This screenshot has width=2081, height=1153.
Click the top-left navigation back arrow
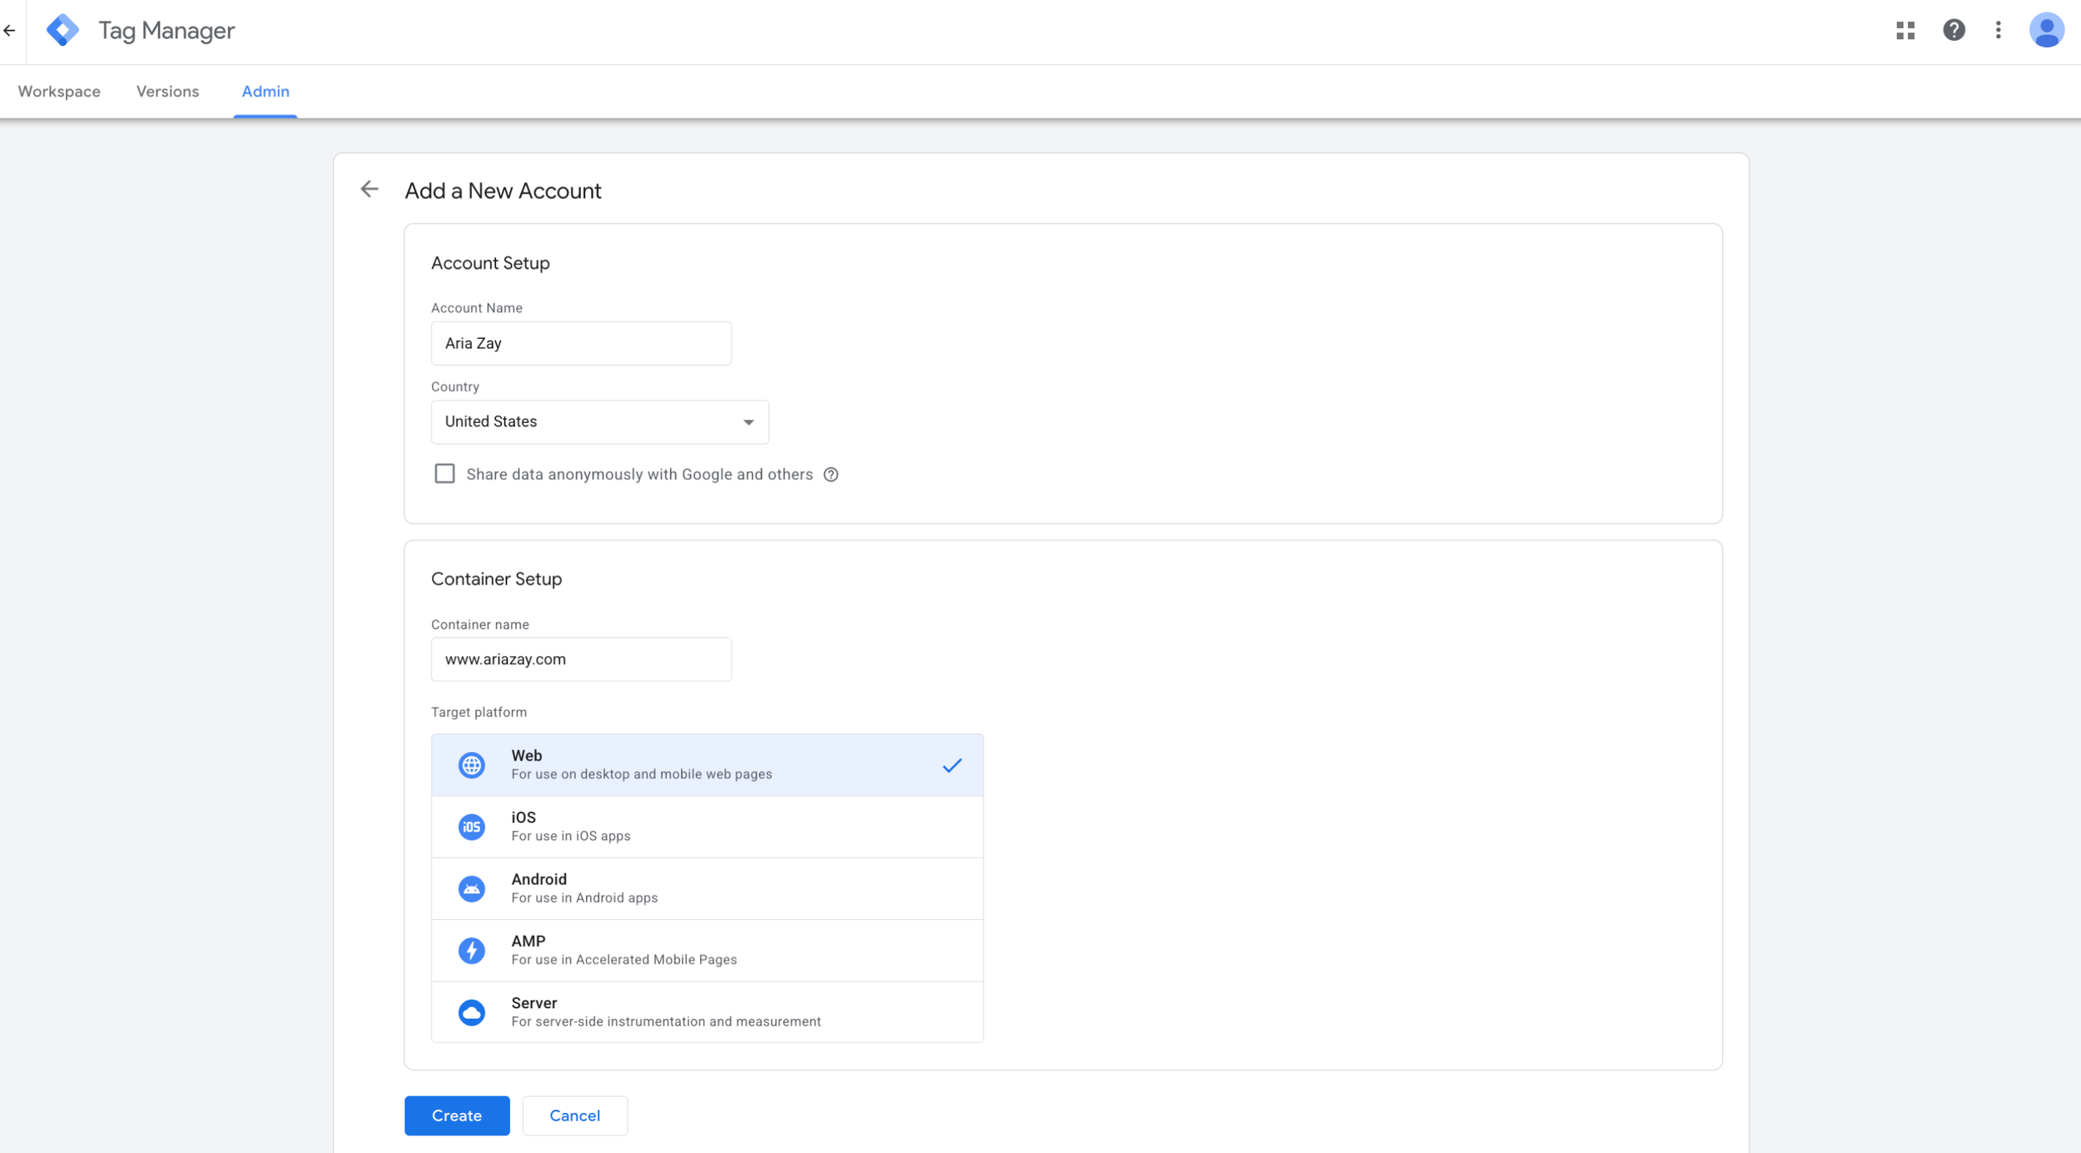10,30
